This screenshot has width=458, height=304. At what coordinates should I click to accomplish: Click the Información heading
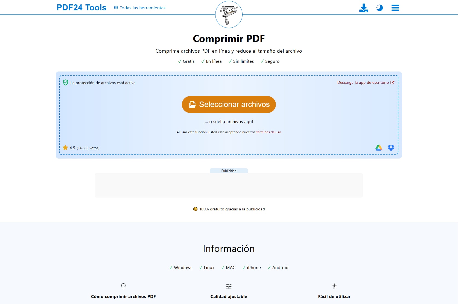(x=229, y=249)
